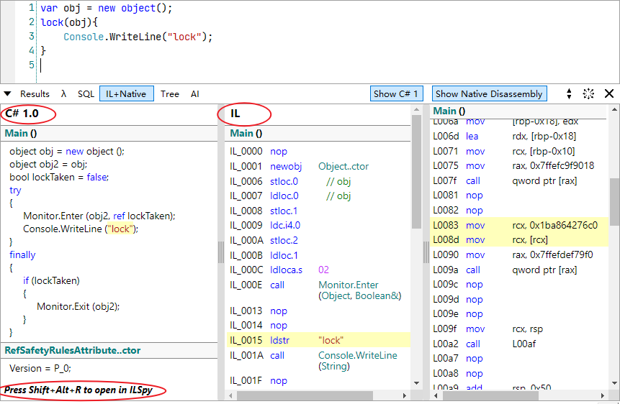Close the results panel with X
The image size is (620, 404).
tap(609, 94)
